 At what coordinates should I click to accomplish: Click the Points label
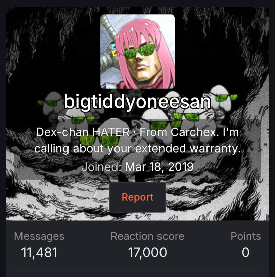click(246, 236)
